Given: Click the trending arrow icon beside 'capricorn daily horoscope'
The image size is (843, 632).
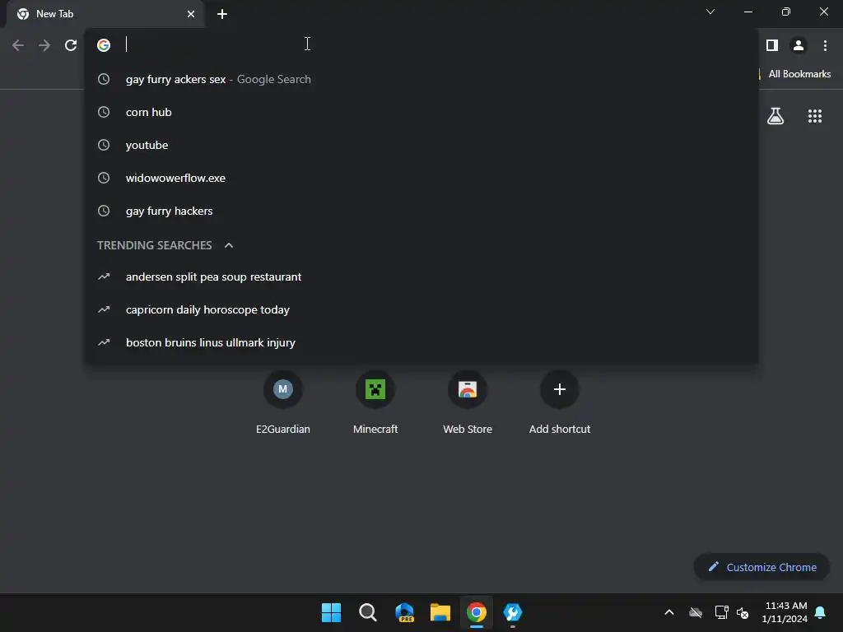Looking at the screenshot, I should tap(104, 309).
